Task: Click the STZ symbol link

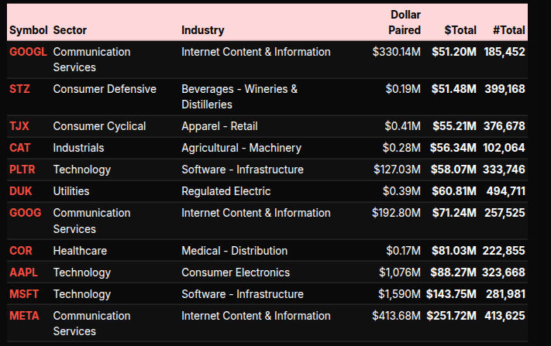Action: click(x=19, y=89)
